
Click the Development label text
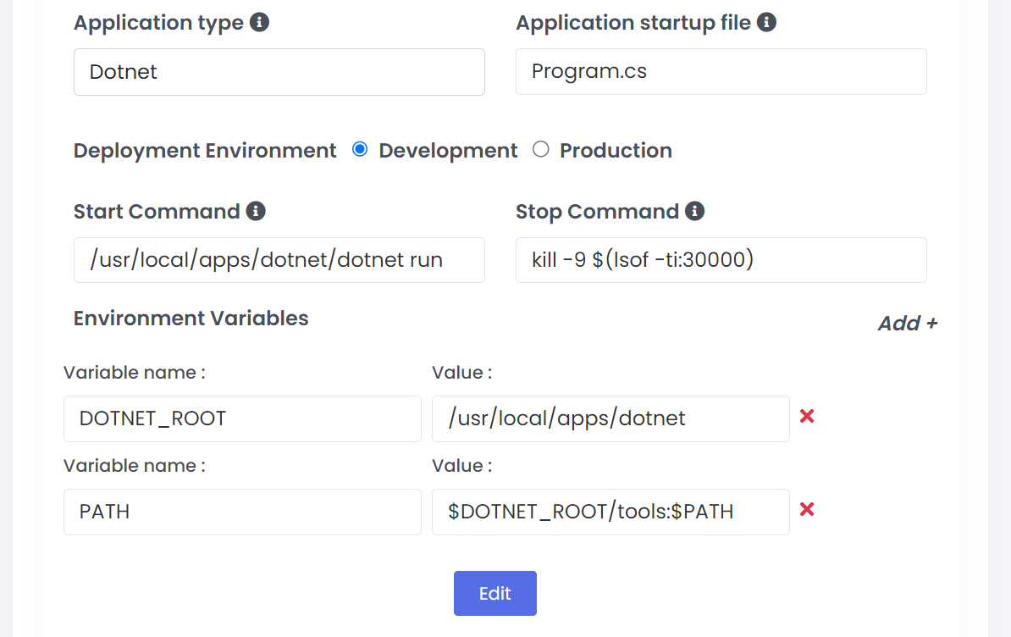[x=448, y=151]
